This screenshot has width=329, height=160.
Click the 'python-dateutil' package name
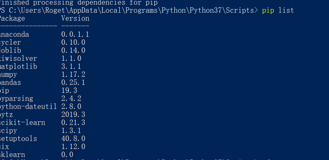tap(28, 107)
